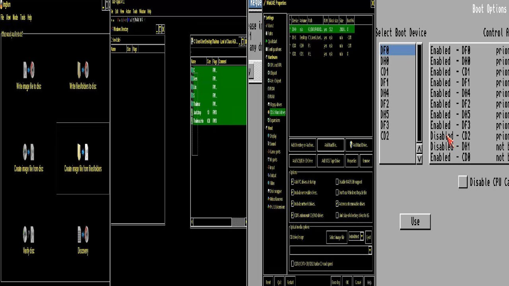Collapse the Host section in WinUAE tree
509x286 pixels.
266,128
